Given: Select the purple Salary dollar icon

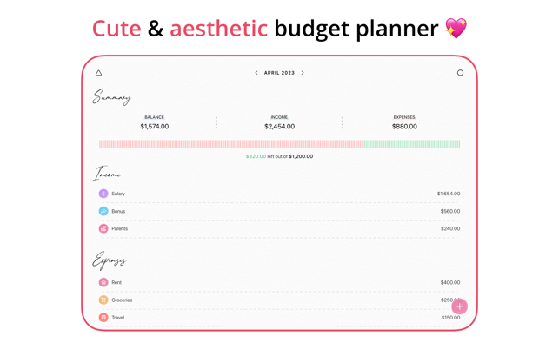Looking at the screenshot, I should (103, 194).
